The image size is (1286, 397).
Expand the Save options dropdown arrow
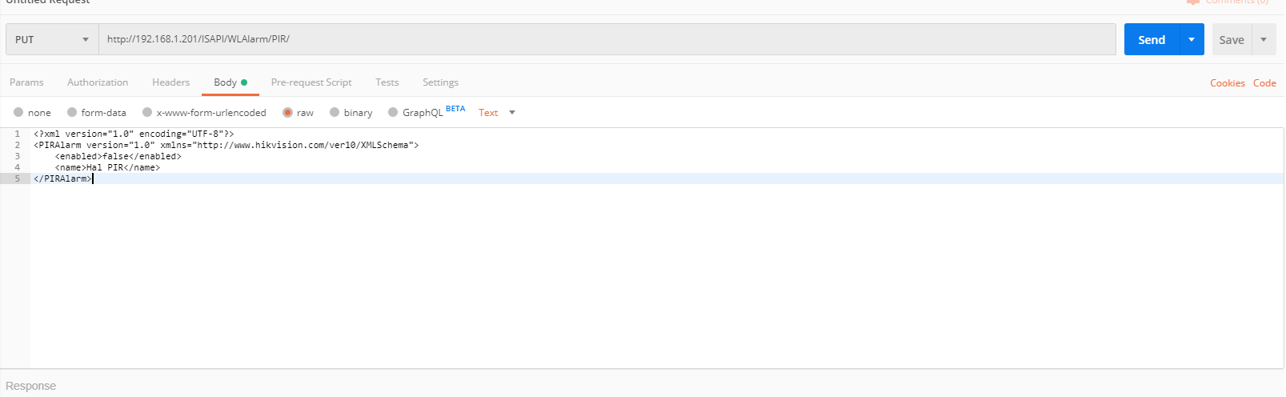click(1264, 40)
